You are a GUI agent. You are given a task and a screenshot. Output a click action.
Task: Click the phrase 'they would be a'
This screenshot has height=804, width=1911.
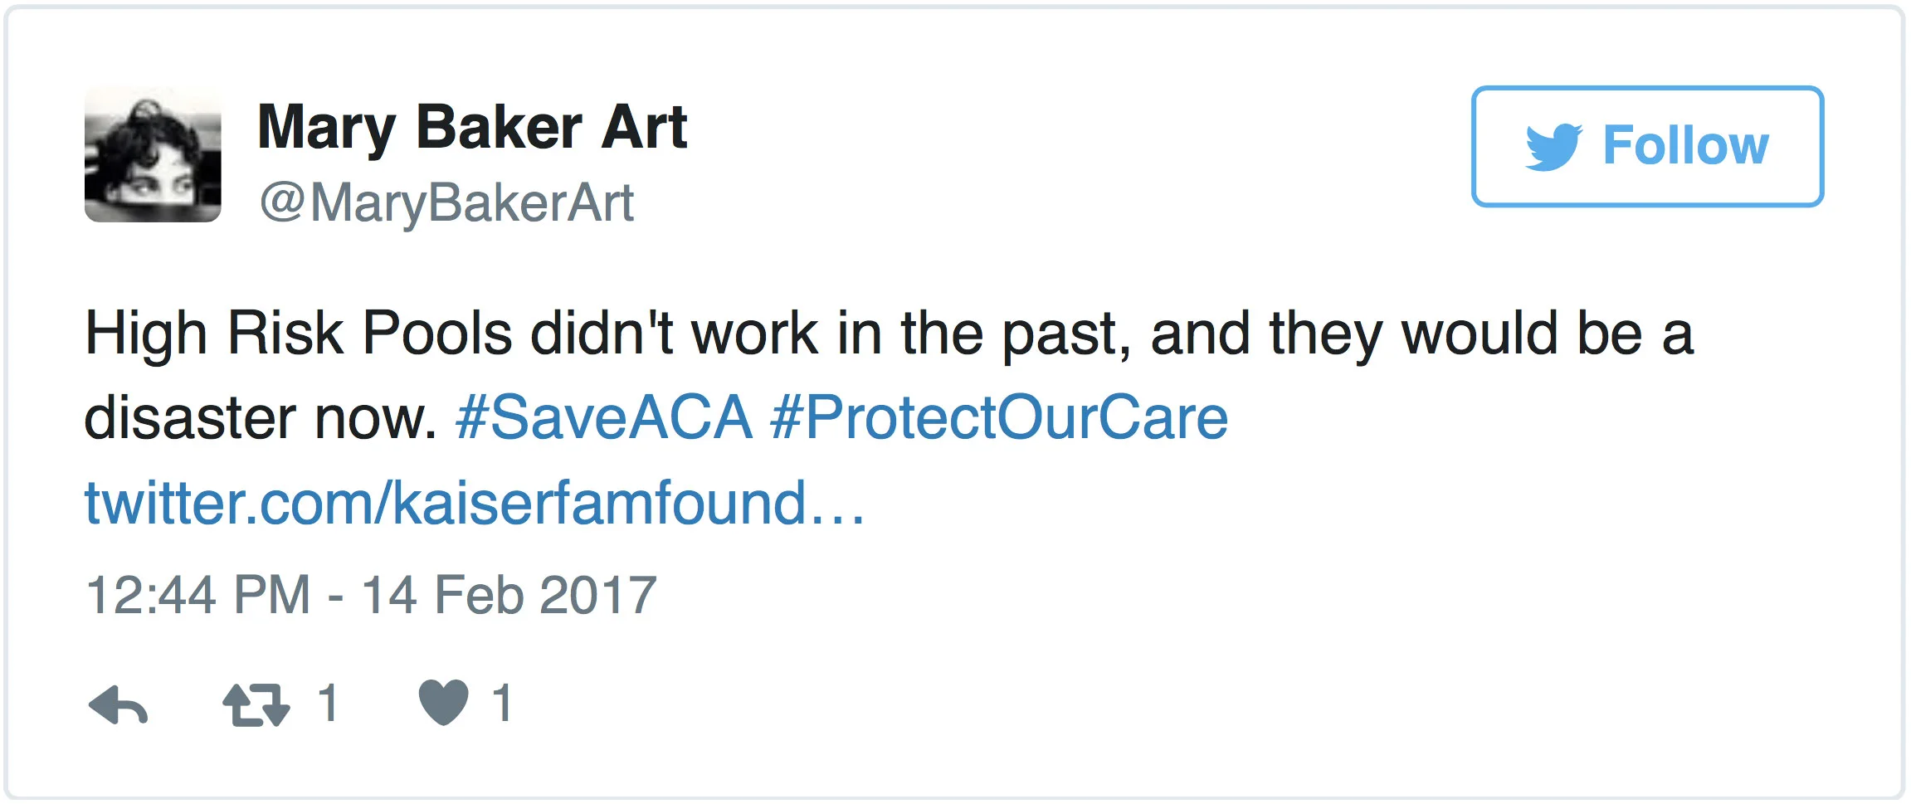[x=1480, y=334]
